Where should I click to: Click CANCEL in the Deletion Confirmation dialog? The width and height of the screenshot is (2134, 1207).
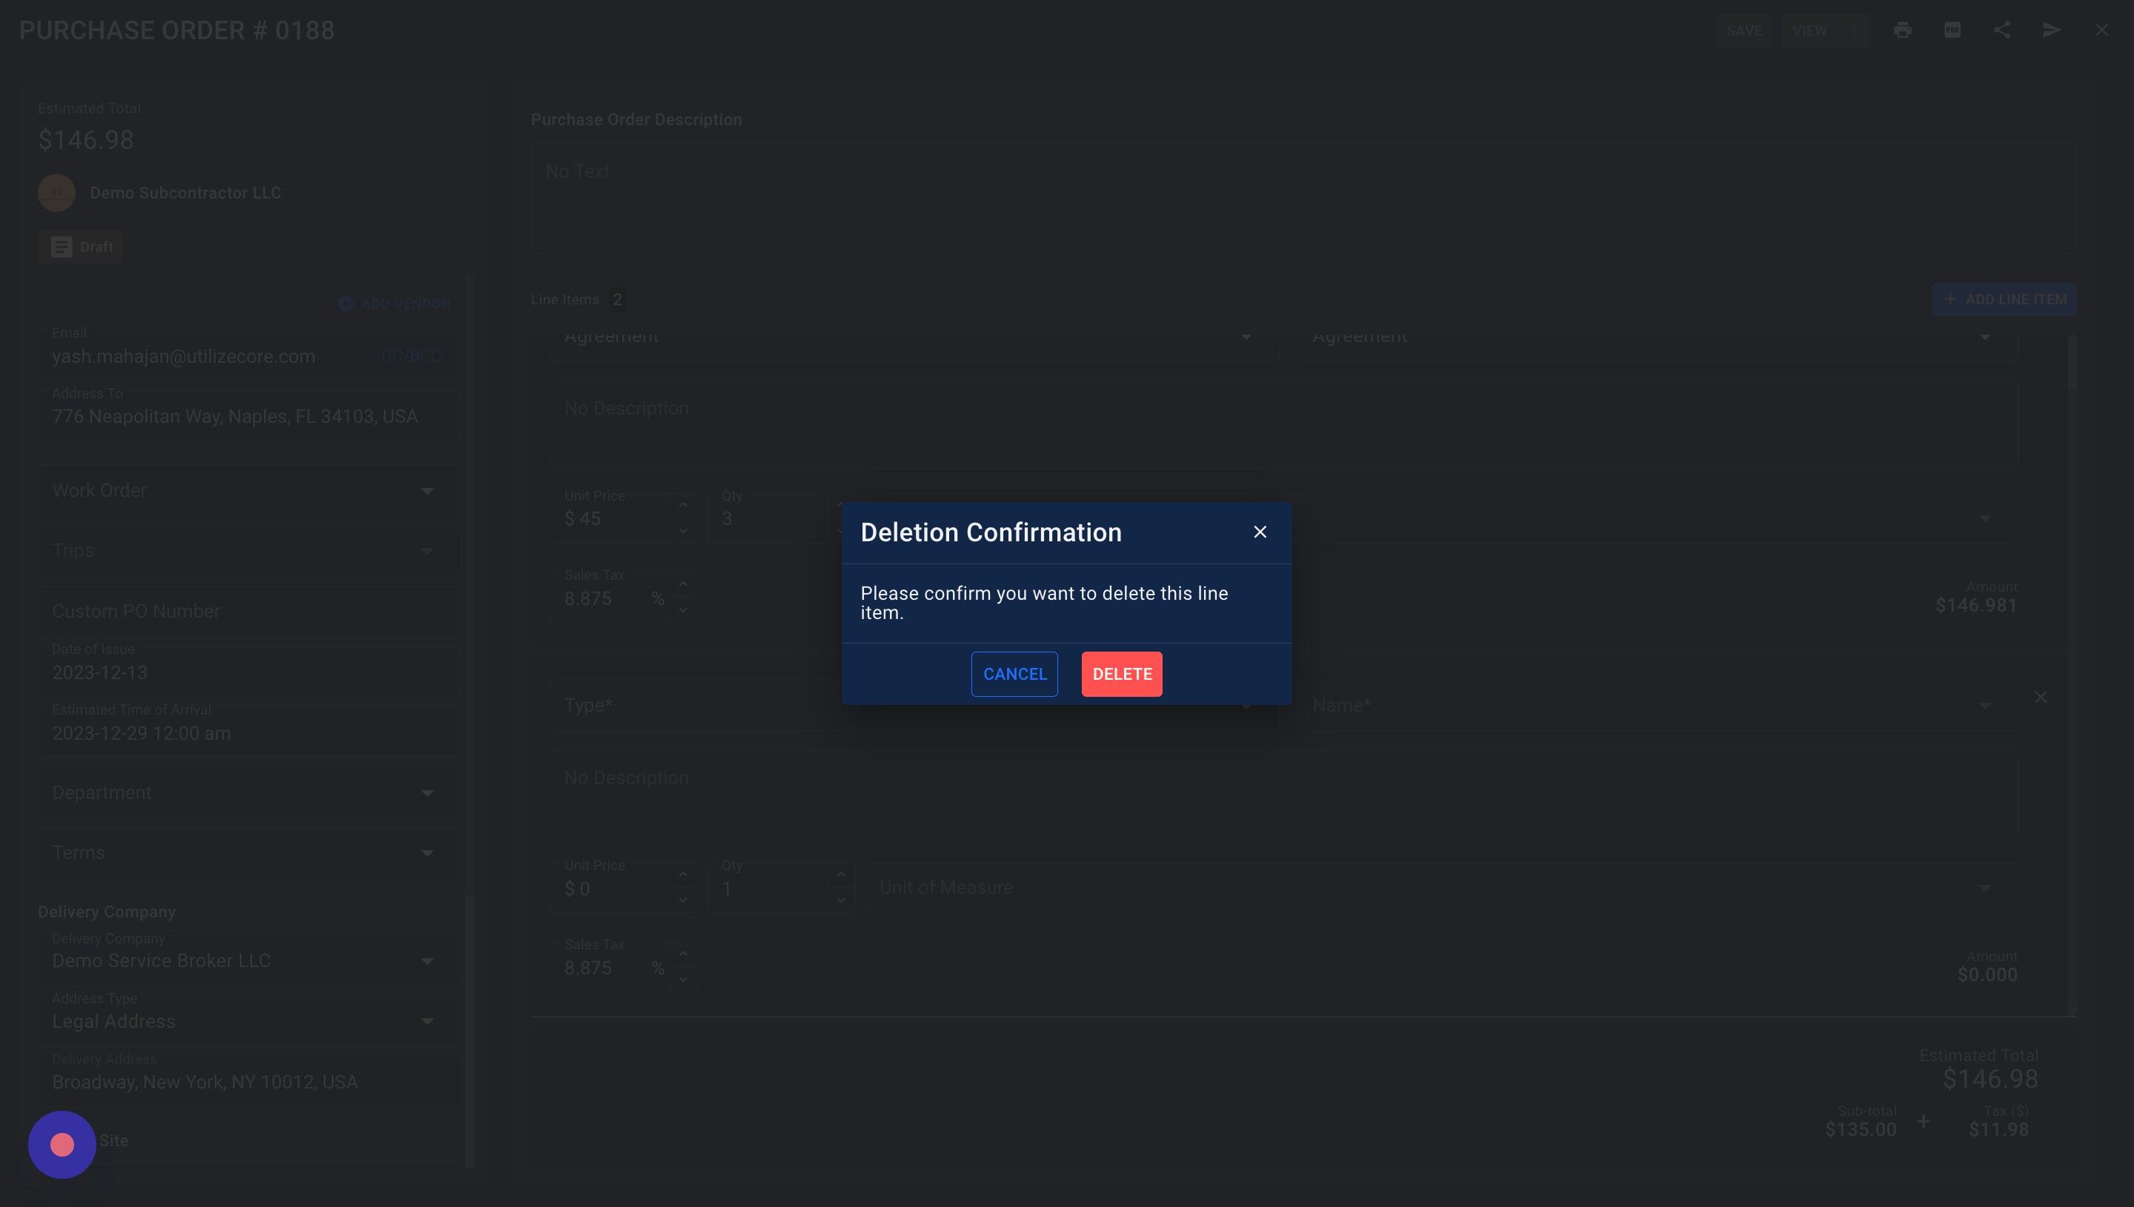1014,674
